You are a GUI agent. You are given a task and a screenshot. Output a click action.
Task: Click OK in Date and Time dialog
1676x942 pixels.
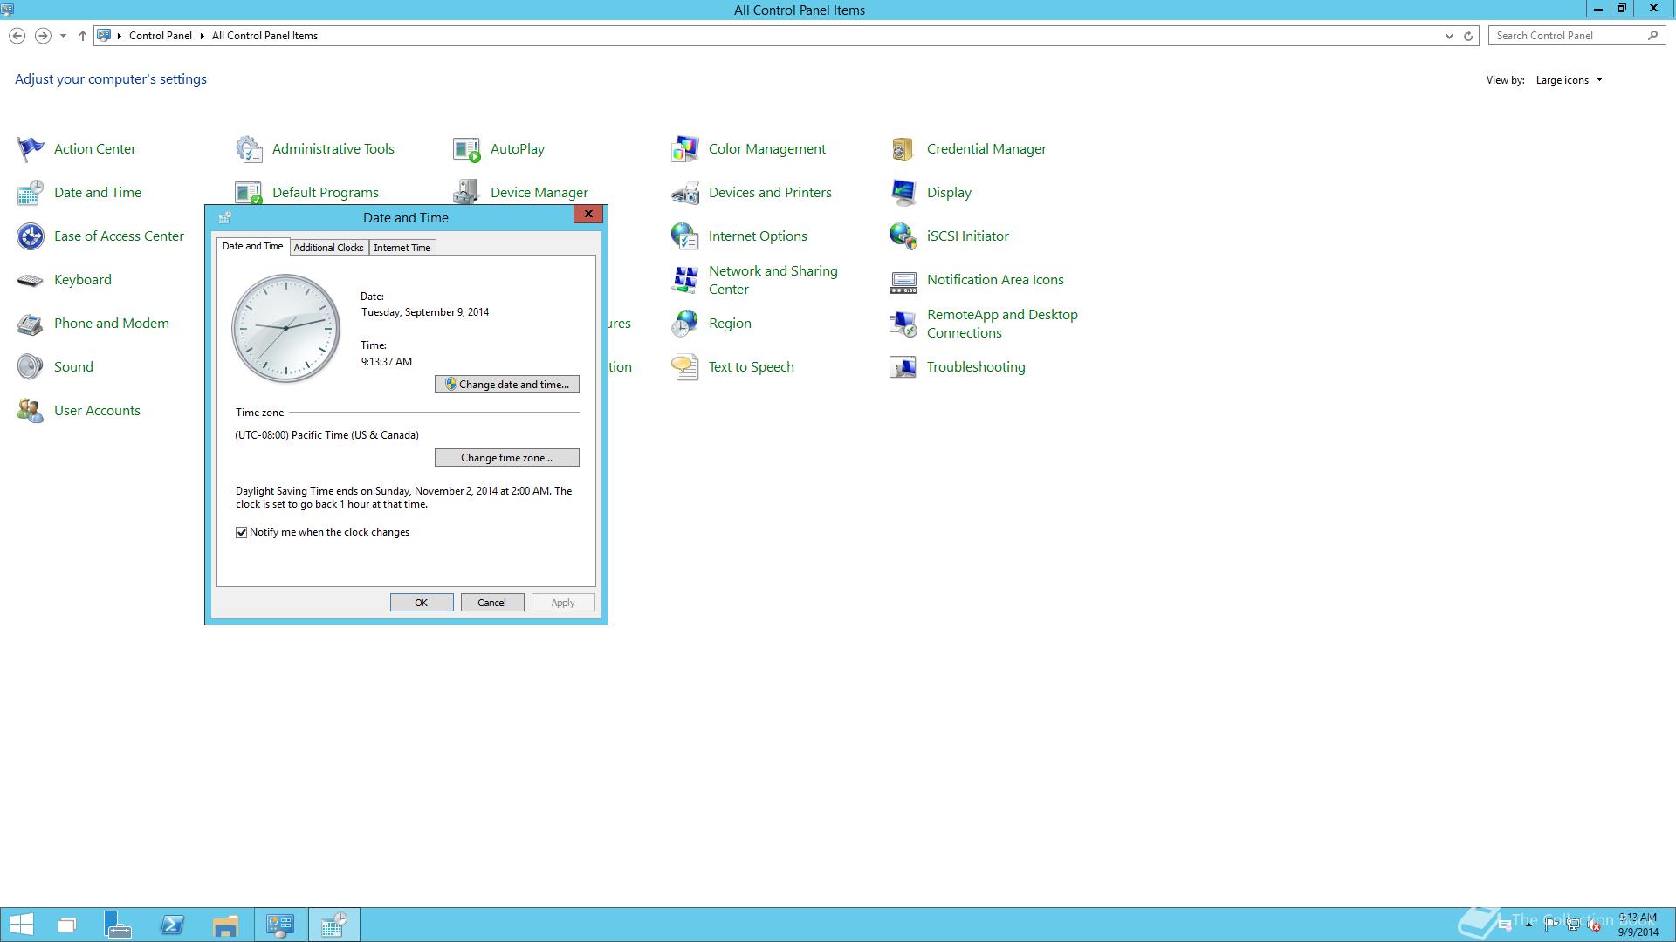[x=422, y=603]
